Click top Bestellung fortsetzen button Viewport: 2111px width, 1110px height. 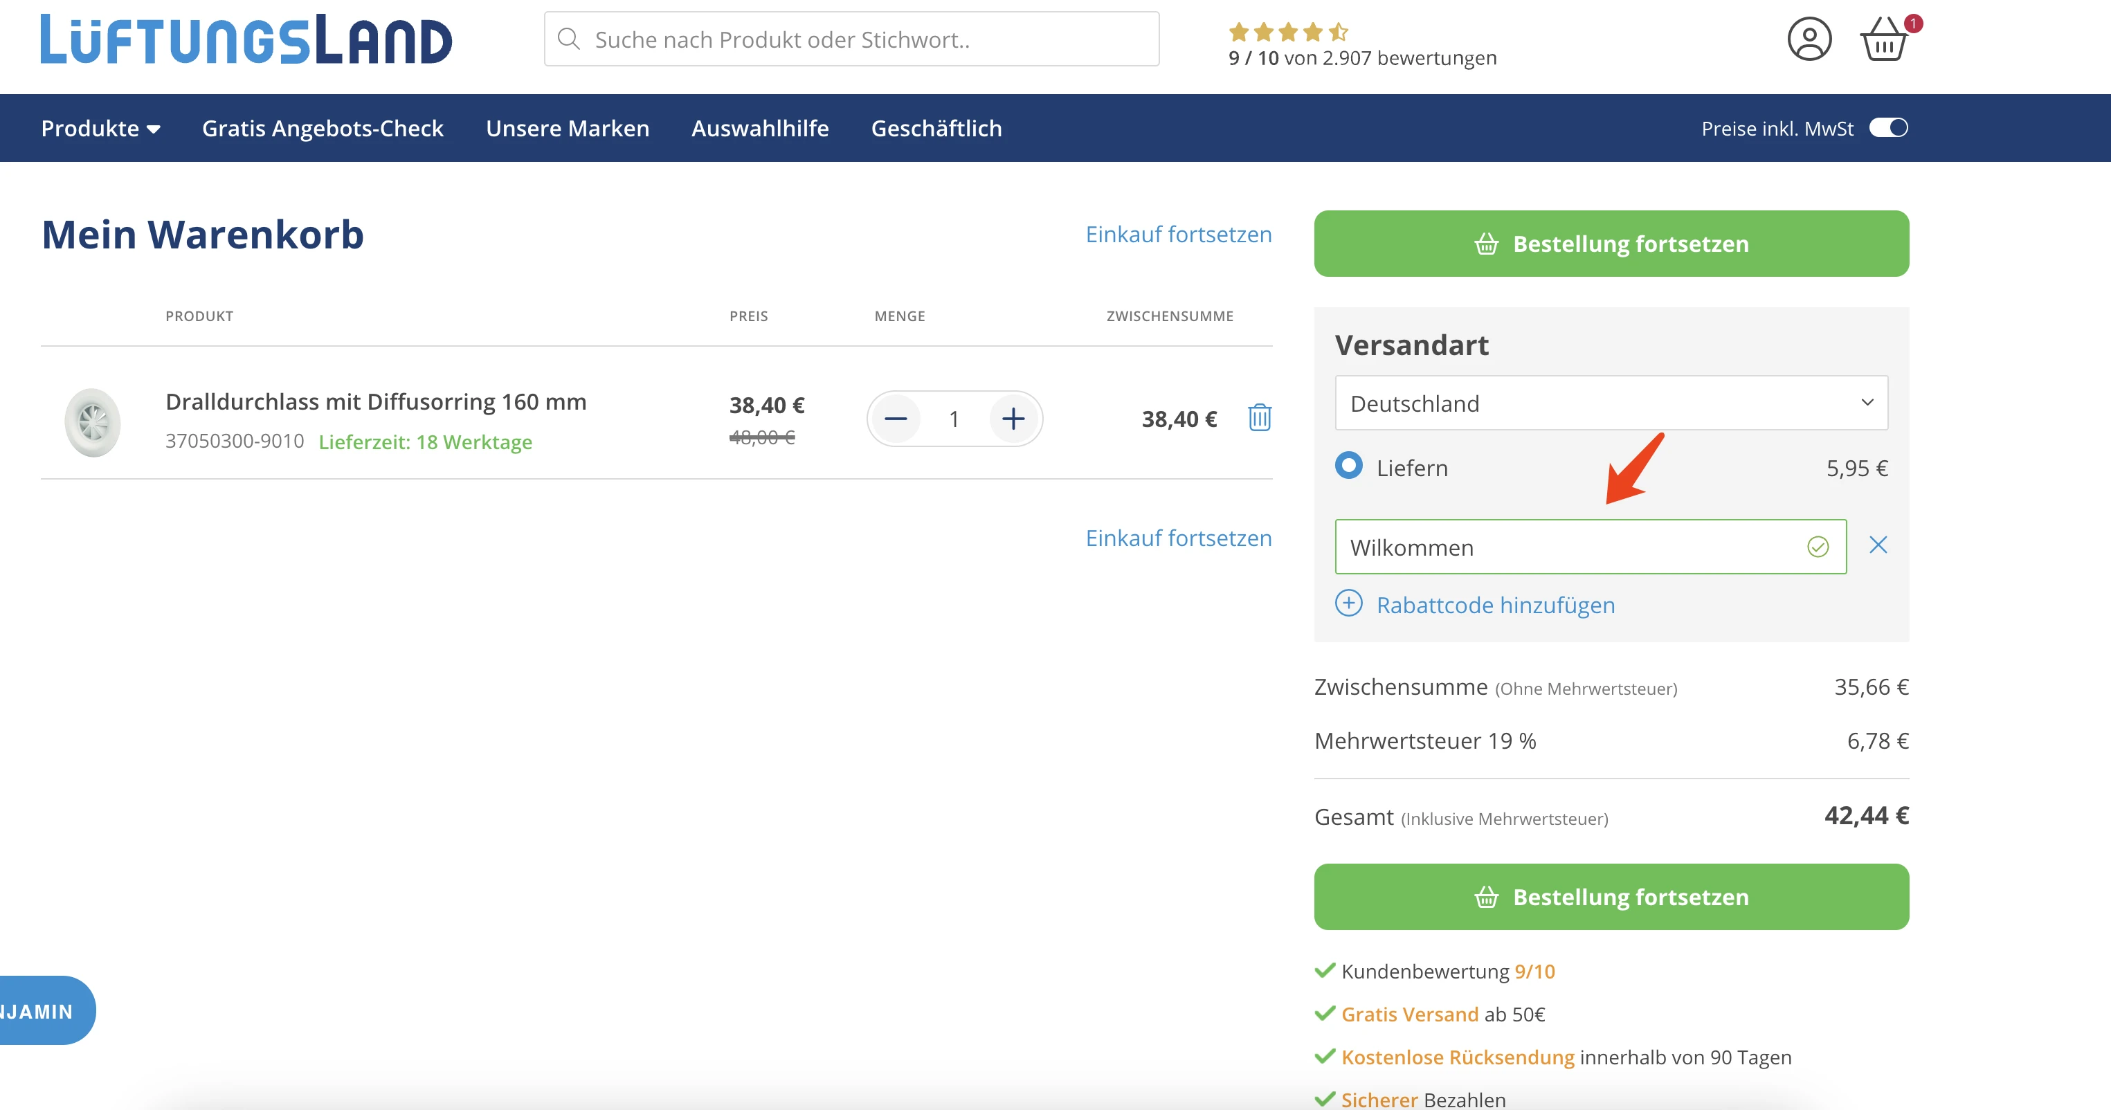[x=1611, y=244]
